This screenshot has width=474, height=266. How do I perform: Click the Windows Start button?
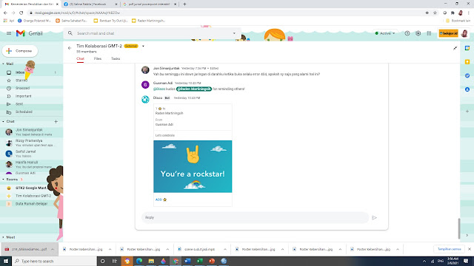pos(6,261)
